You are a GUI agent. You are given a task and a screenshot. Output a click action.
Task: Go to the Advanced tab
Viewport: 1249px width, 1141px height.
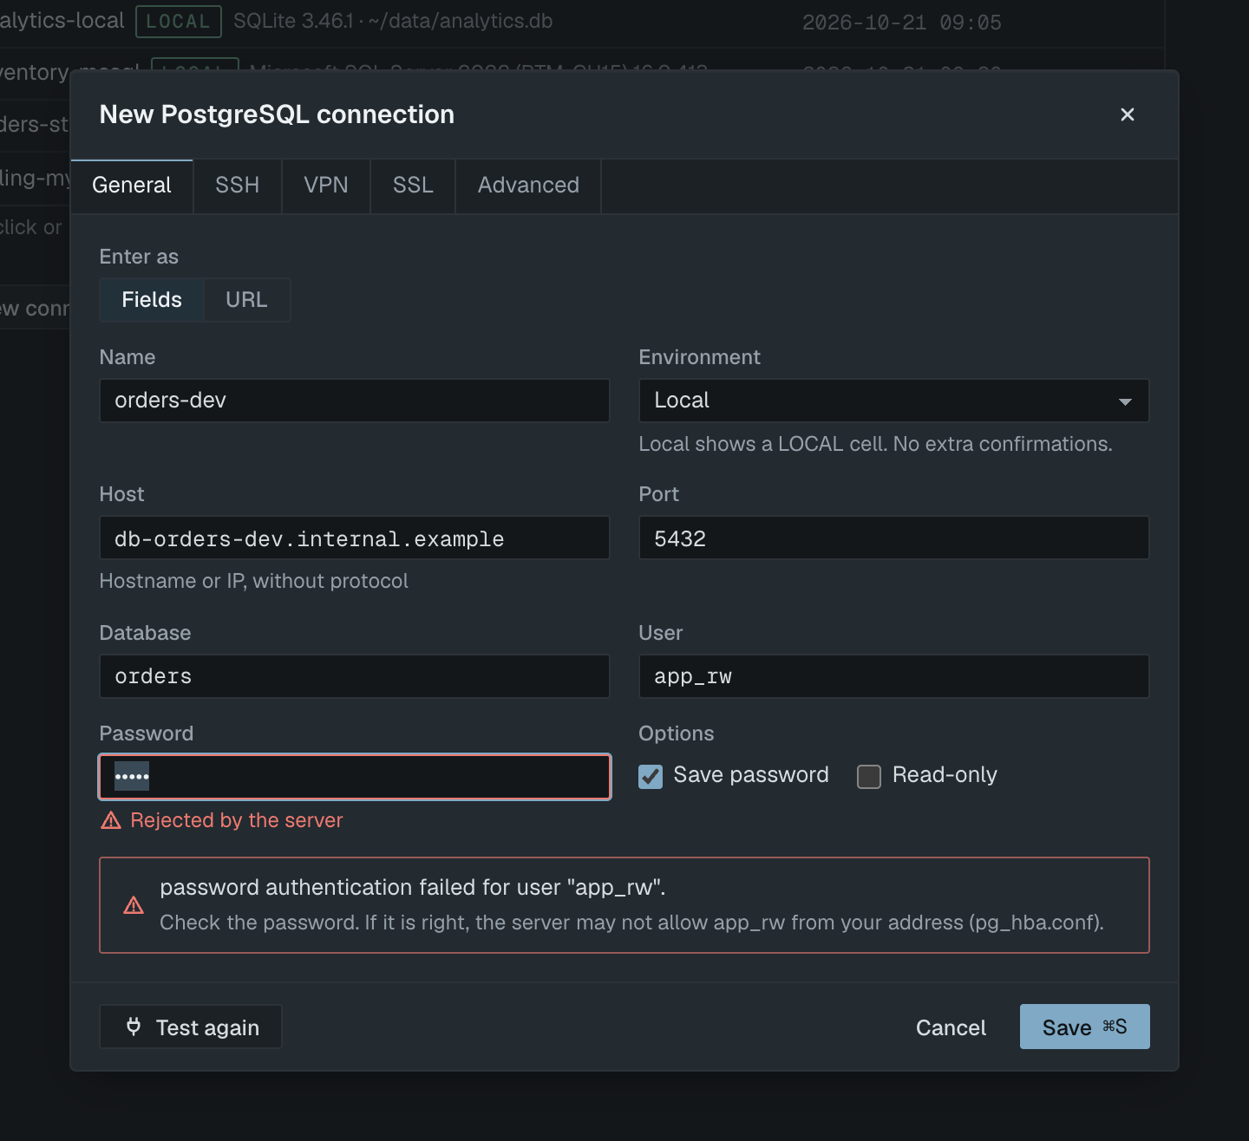click(x=528, y=186)
